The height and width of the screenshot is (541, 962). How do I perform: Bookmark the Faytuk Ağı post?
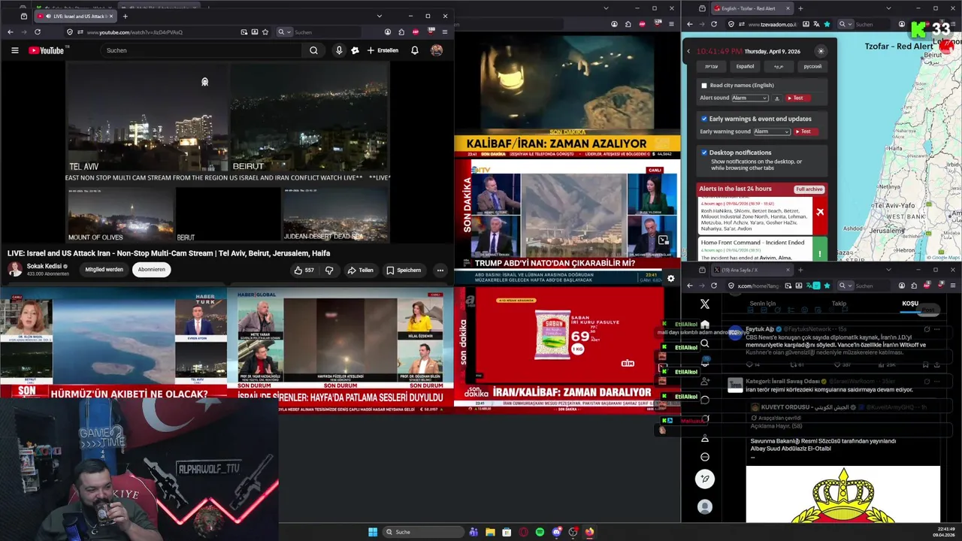[x=926, y=364]
